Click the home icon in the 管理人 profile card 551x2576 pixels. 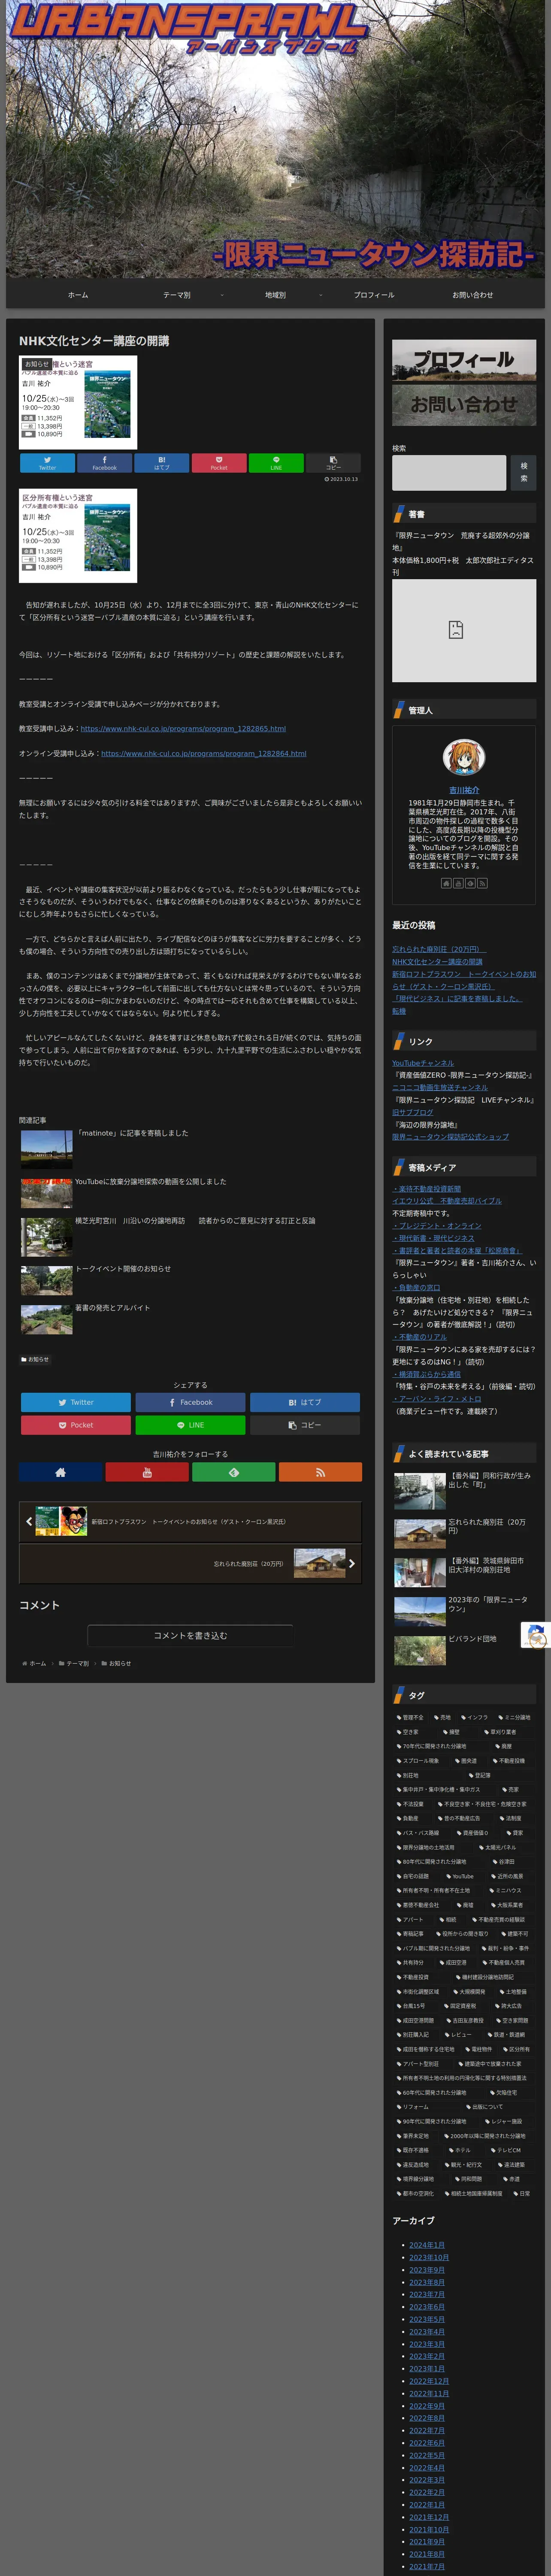tap(446, 883)
